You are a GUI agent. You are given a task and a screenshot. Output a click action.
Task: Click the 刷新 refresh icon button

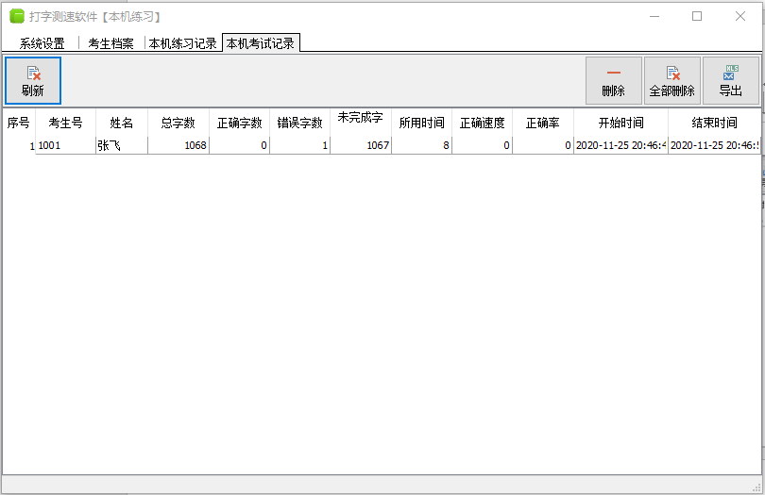tap(33, 80)
